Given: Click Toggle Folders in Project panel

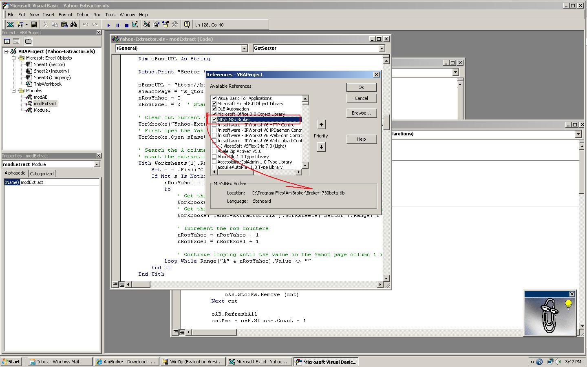Looking at the screenshot, I should click(28, 41).
